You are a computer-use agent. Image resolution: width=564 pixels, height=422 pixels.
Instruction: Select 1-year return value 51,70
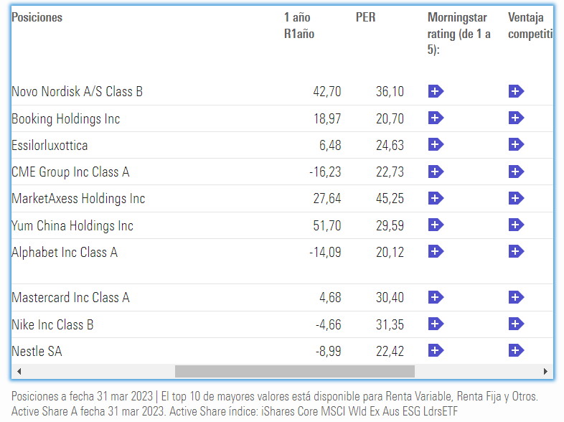coord(327,226)
